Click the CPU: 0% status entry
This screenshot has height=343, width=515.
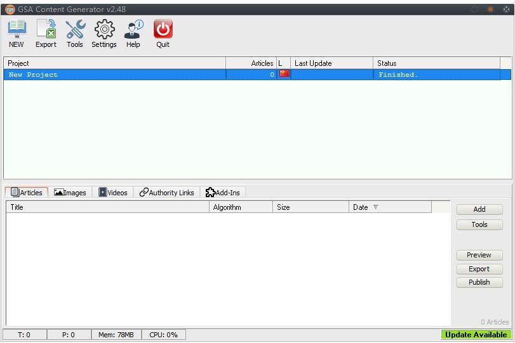coord(164,335)
